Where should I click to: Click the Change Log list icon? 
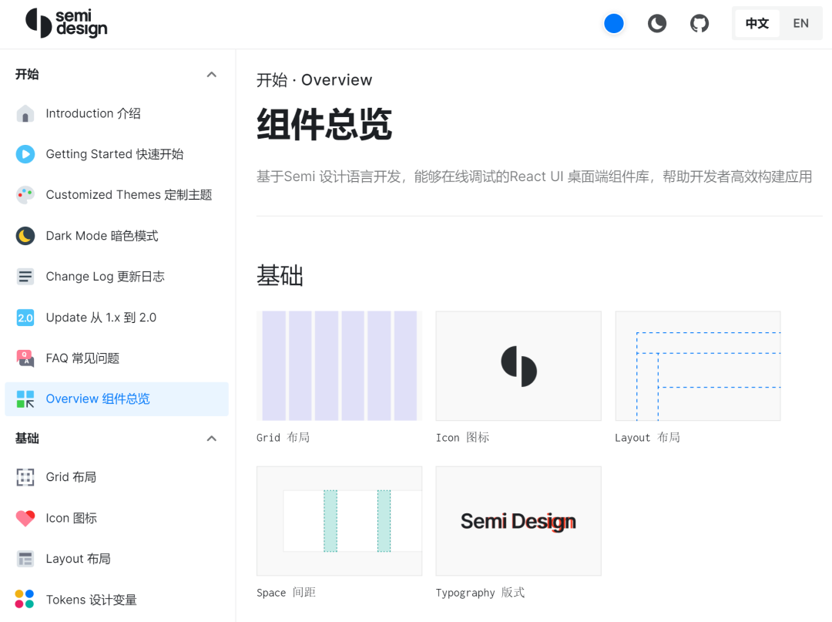point(25,277)
